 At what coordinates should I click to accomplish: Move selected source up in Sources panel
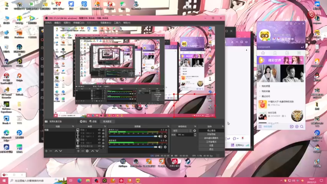93,151
